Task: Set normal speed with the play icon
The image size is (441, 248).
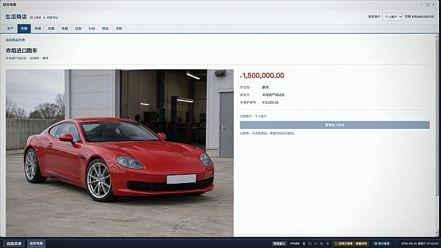Action: [316, 243]
